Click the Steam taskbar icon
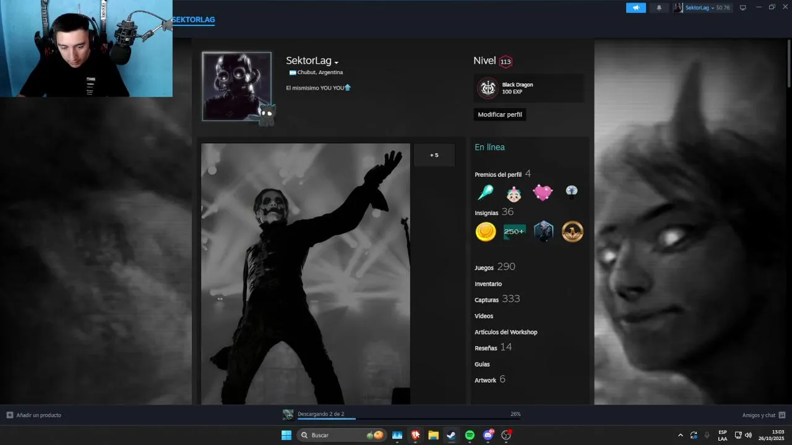Screen dimensions: 792x445 pos(452,435)
